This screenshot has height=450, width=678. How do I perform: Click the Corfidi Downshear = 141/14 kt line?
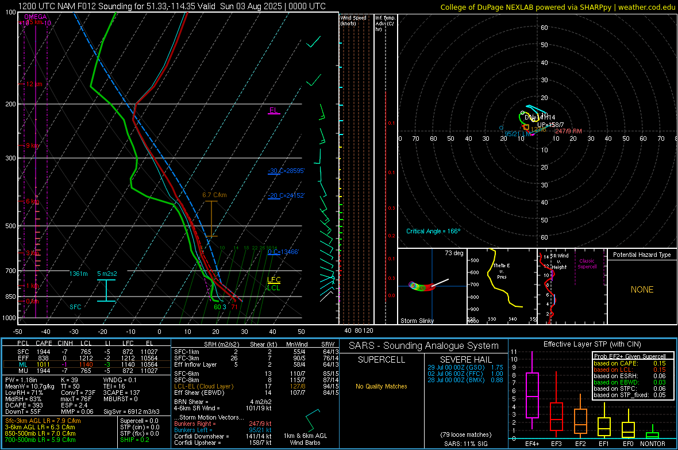223,437
